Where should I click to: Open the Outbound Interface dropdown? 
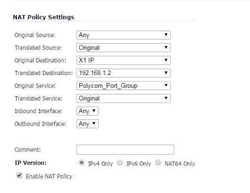pos(87,124)
